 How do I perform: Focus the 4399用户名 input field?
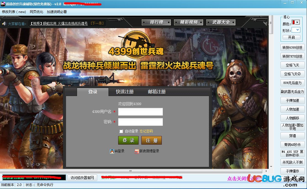click(140, 112)
